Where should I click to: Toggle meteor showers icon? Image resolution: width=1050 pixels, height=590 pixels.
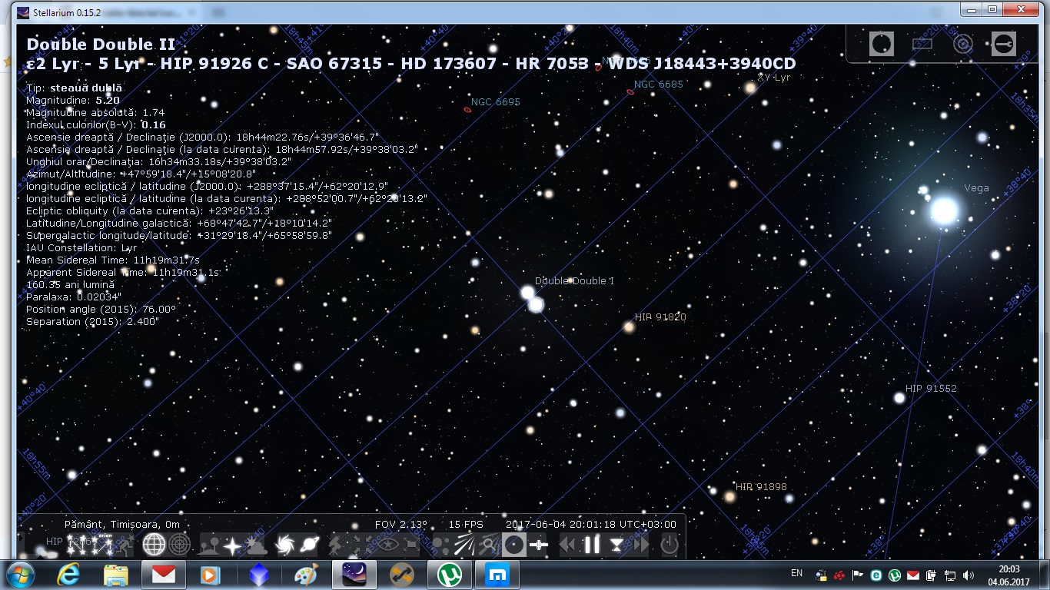[464, 545]
